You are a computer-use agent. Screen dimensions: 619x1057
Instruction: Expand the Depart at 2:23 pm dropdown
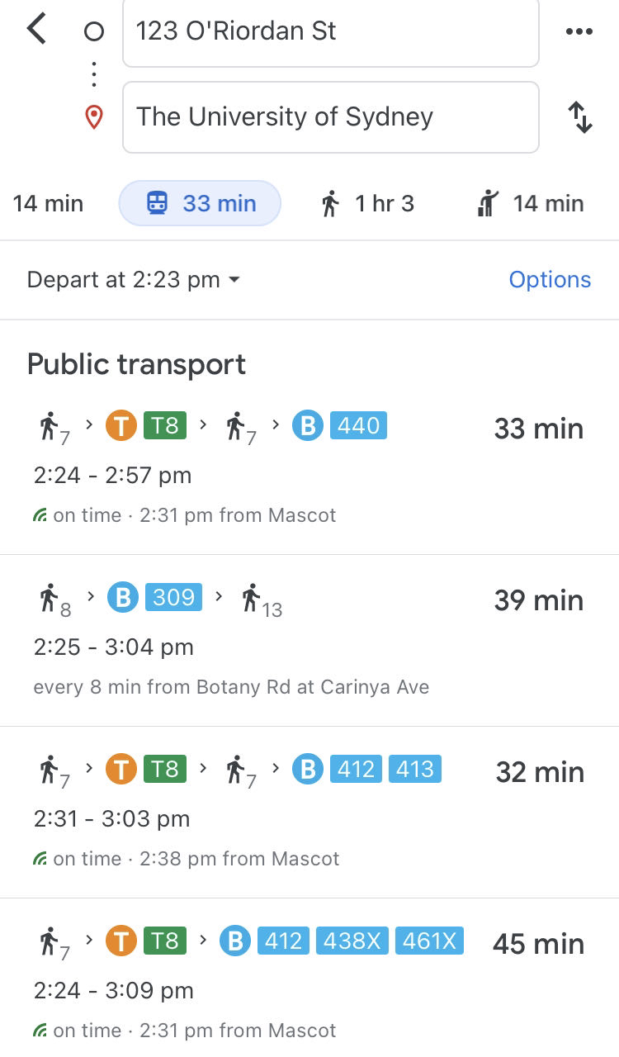[134, 280]
